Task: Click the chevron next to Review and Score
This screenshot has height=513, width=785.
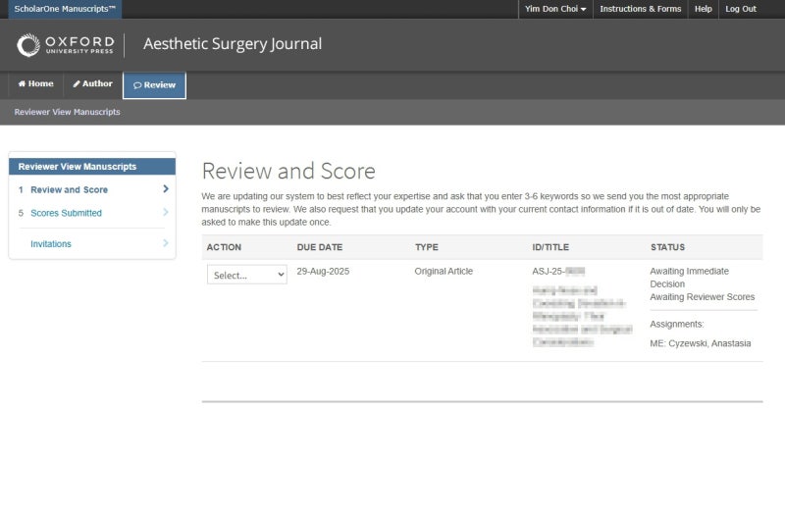Action: click(166, 188)
